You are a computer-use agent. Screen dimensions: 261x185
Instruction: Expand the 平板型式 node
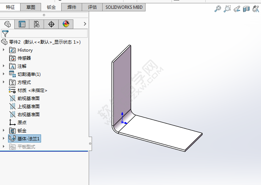4,147
